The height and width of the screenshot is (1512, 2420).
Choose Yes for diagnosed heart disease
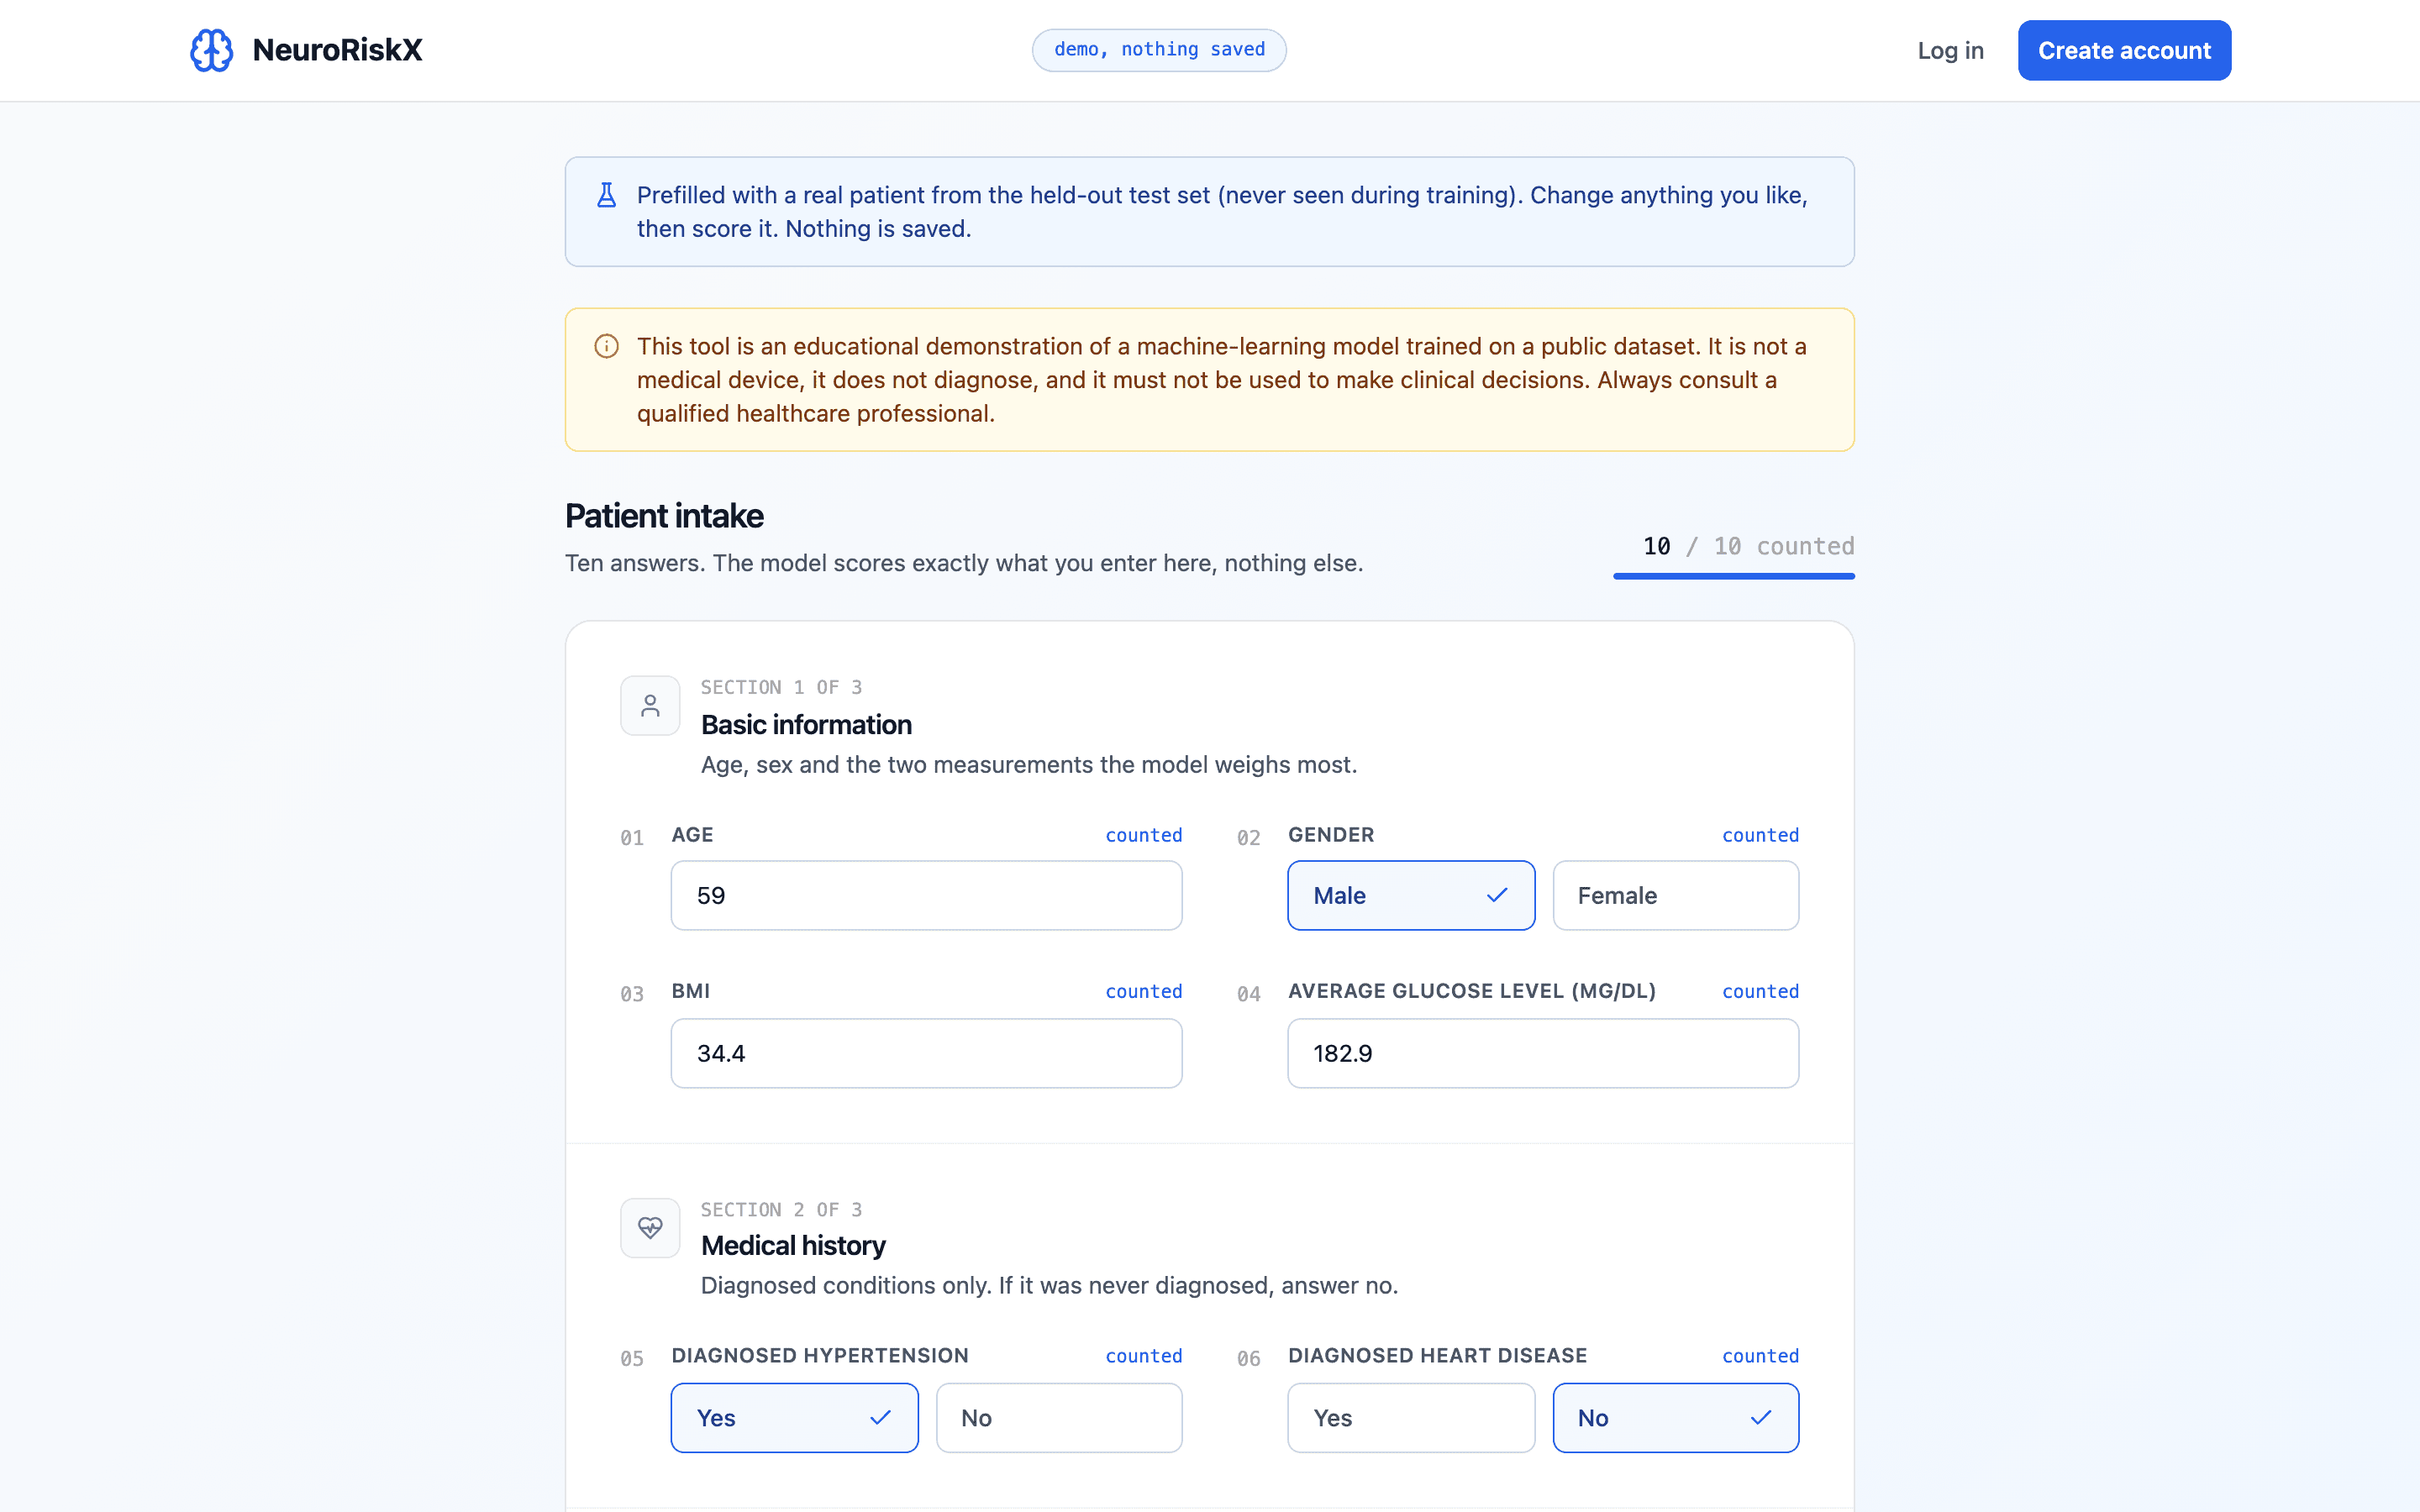1411,1417
